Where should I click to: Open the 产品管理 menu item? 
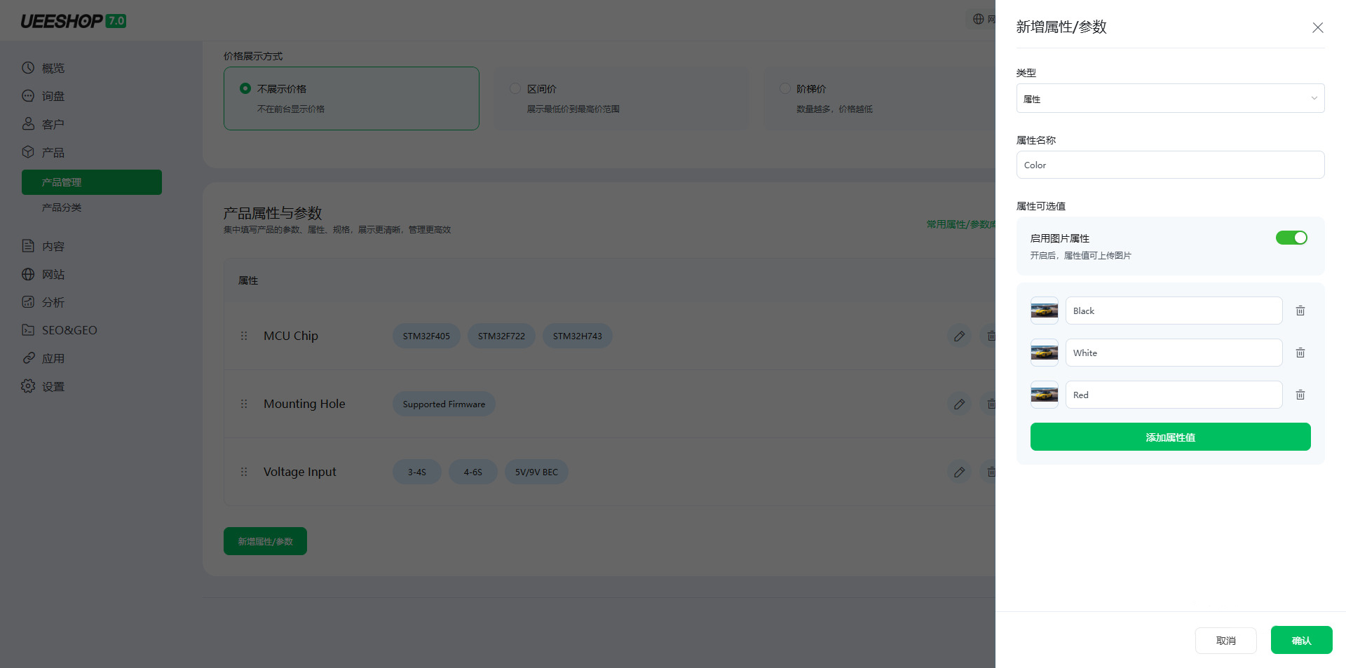(91, 182)
